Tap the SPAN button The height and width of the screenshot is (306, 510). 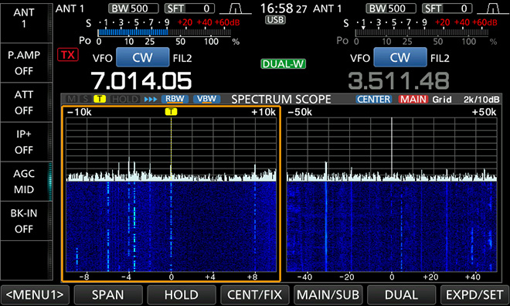click(x=108, y=295)
